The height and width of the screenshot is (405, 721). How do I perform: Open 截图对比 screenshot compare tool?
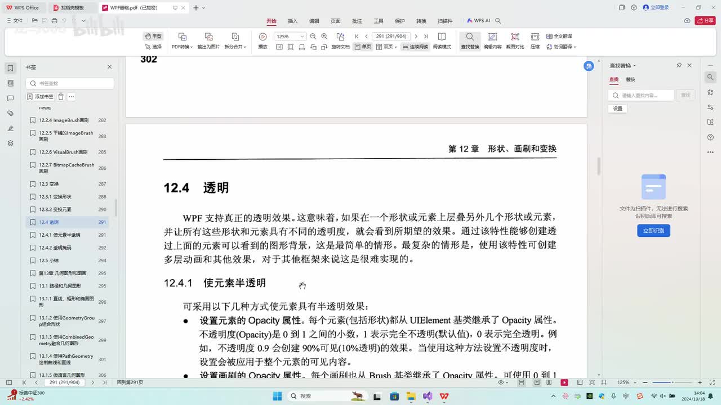[515, 41]
